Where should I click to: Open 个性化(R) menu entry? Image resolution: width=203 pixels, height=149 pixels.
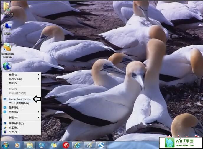tap(22, 132)
